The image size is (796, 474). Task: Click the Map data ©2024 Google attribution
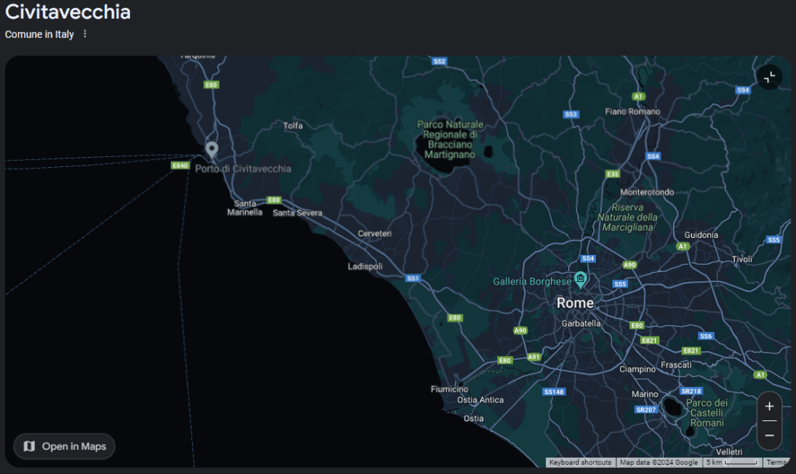coord(659,462)
